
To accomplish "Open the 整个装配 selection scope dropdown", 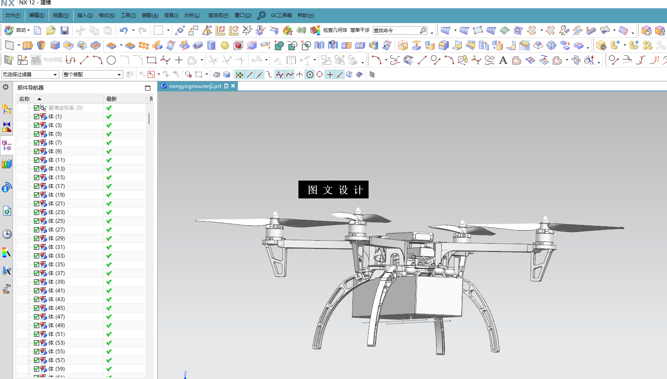I will pyautogui.click(x=92, y=74).
